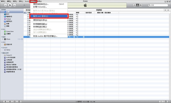The width and height of the screenshot is (171, 103).
Task: Choose 開啟音訊串流 menu item
Action: pos(49,4)
